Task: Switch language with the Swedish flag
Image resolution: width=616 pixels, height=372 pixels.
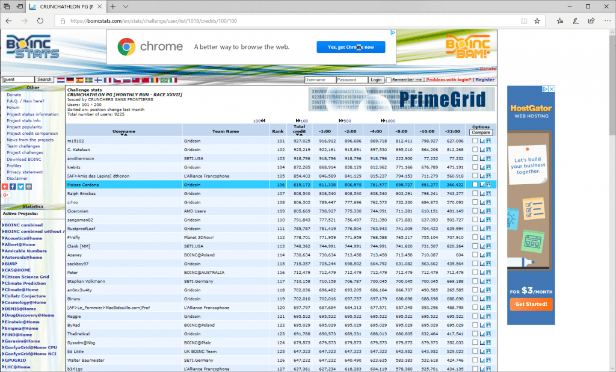Action: point(89,80)
